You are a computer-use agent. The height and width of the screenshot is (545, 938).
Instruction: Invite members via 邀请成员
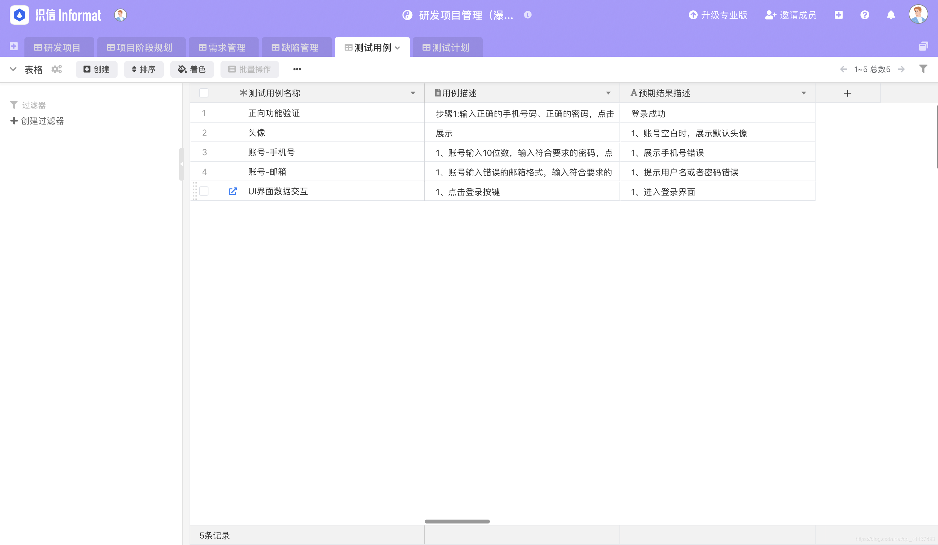click(x=790, y=15)
